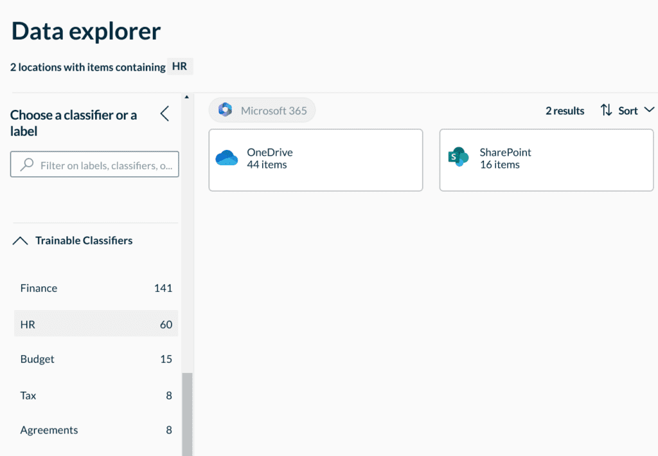This screenshot has height=456, width=658.
Task: Collapse the Trainable Classifiers section
Action: pos(21,241)
